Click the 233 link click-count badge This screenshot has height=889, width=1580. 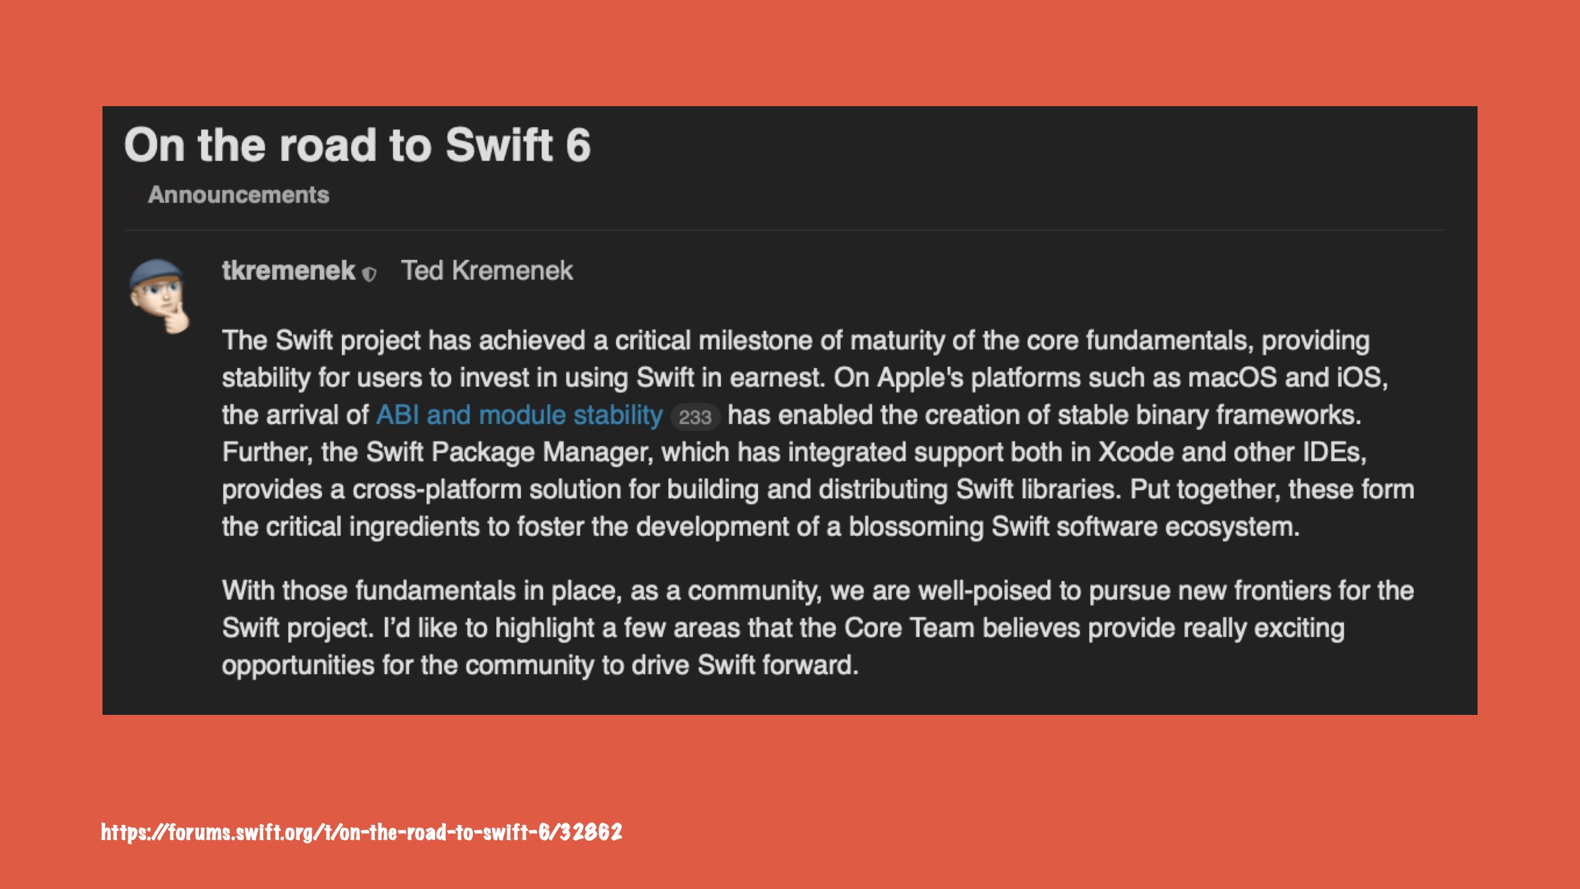tap(695, 417)
